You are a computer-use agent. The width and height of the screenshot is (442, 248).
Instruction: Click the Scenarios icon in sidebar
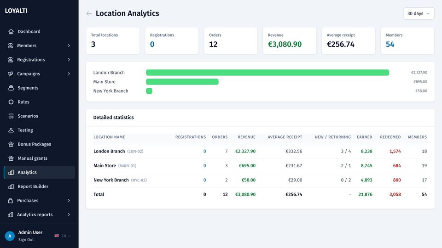pyautogui.click(x=11, y=116)
